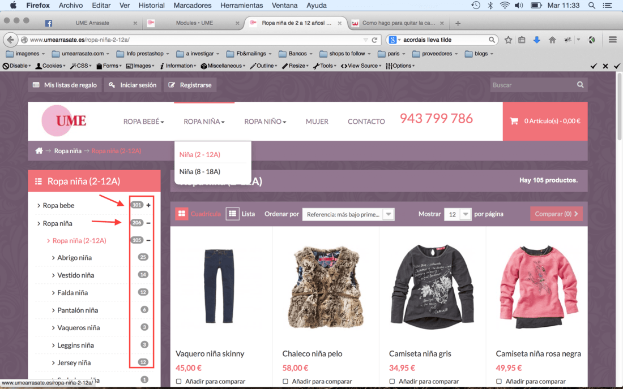Click the volume icon in the menu bar
The image size is (623, 389).
tap(519, 5)
